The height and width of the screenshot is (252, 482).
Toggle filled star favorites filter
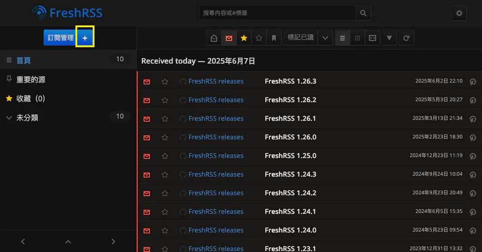coord(244,38)
